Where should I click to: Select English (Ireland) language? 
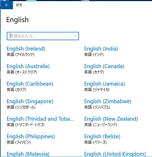click(26, 51)
